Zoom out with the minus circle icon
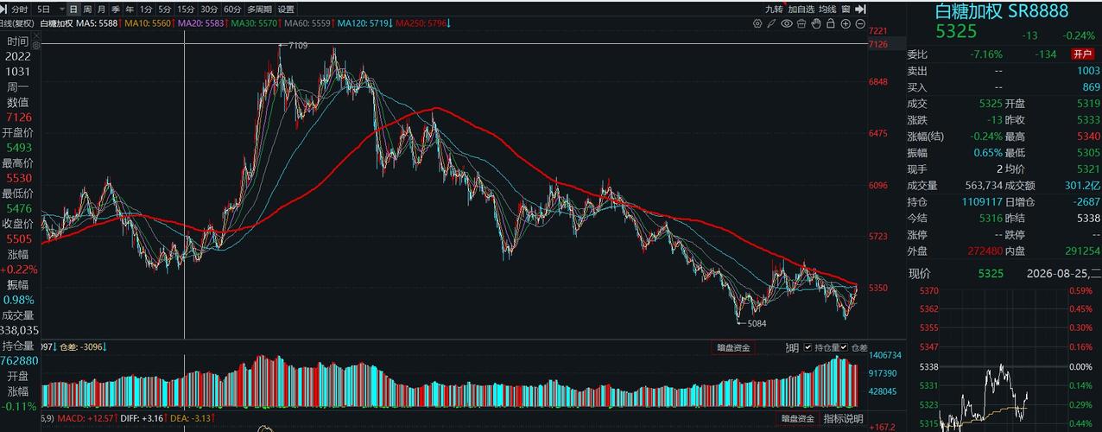Screen dimensions: 1102x432 (860, 23)
